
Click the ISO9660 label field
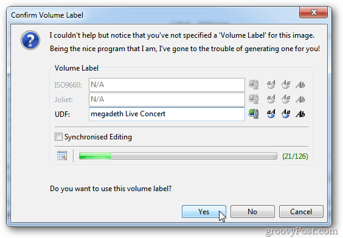(167, 85)
